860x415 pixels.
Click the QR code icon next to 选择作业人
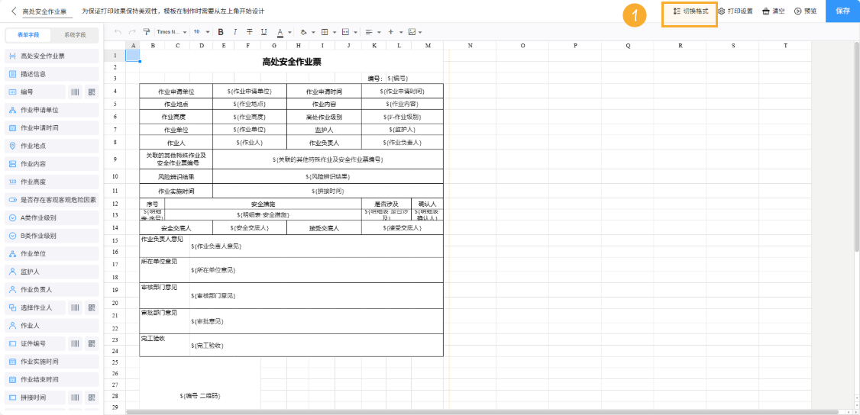92,307
